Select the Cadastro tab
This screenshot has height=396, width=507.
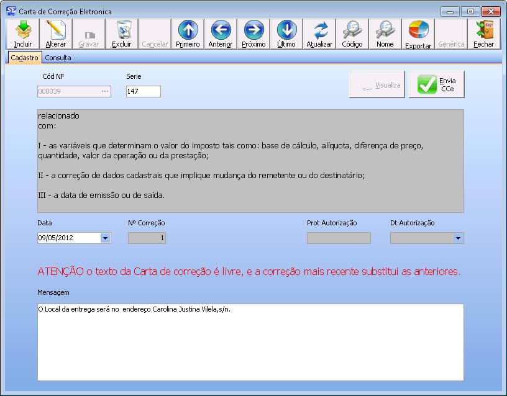pos(25,58)
